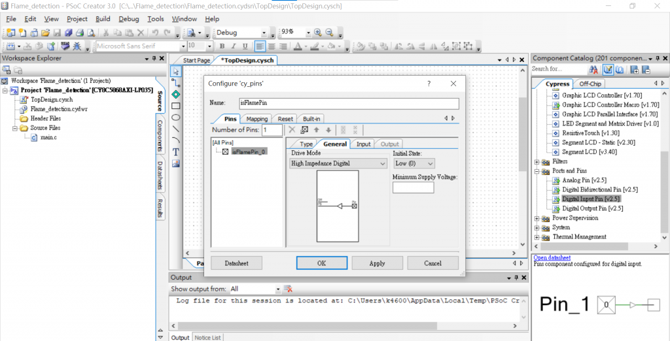Collapse the Ports and Pins category

pos(537,171)
